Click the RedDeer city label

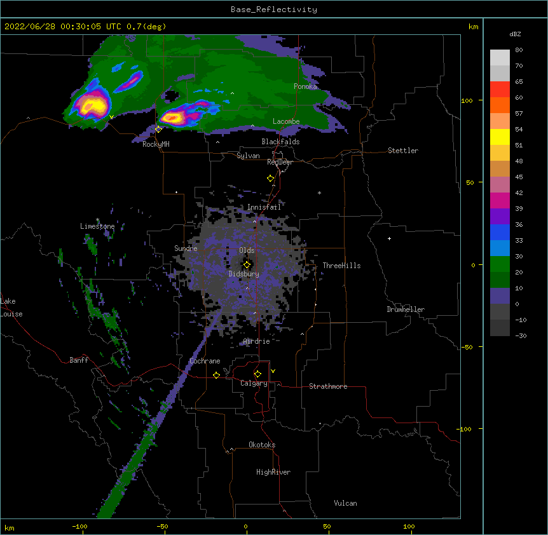coord(280,162)
